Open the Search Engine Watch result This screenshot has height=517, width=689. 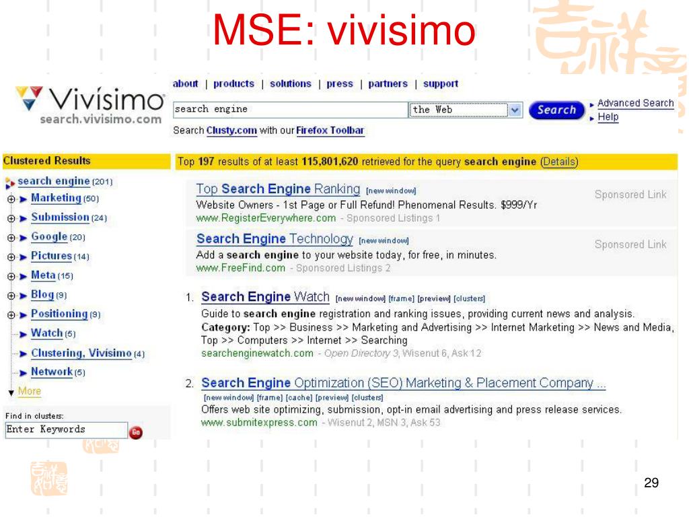(265, 297)
